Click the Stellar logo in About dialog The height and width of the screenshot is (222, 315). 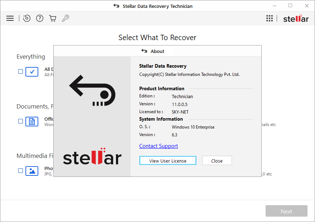point(92,156)
